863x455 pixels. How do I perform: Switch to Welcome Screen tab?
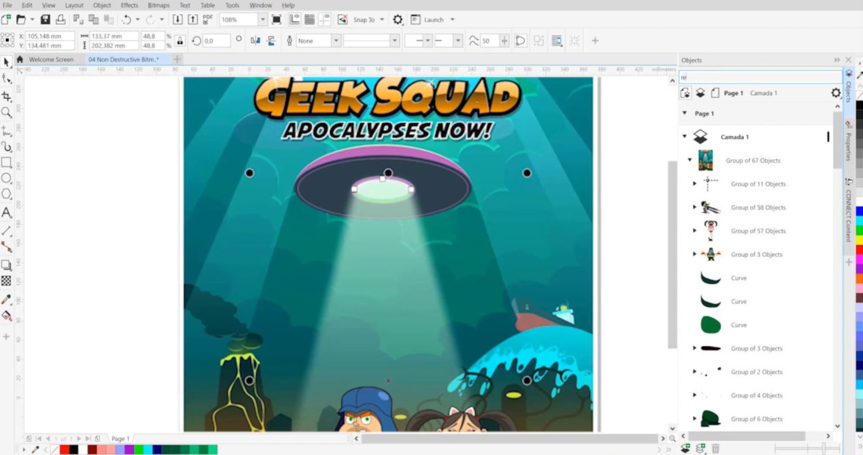pos(51,59)
